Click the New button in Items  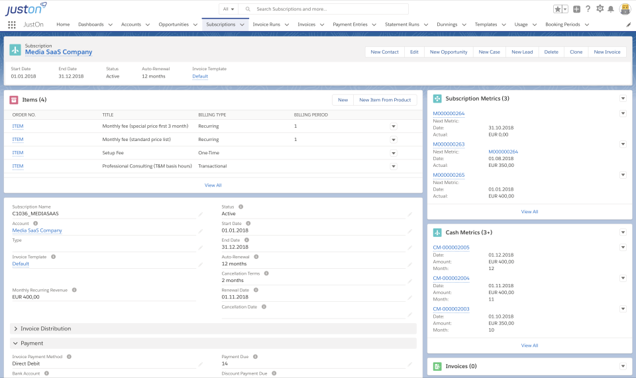tap(343, 100)
